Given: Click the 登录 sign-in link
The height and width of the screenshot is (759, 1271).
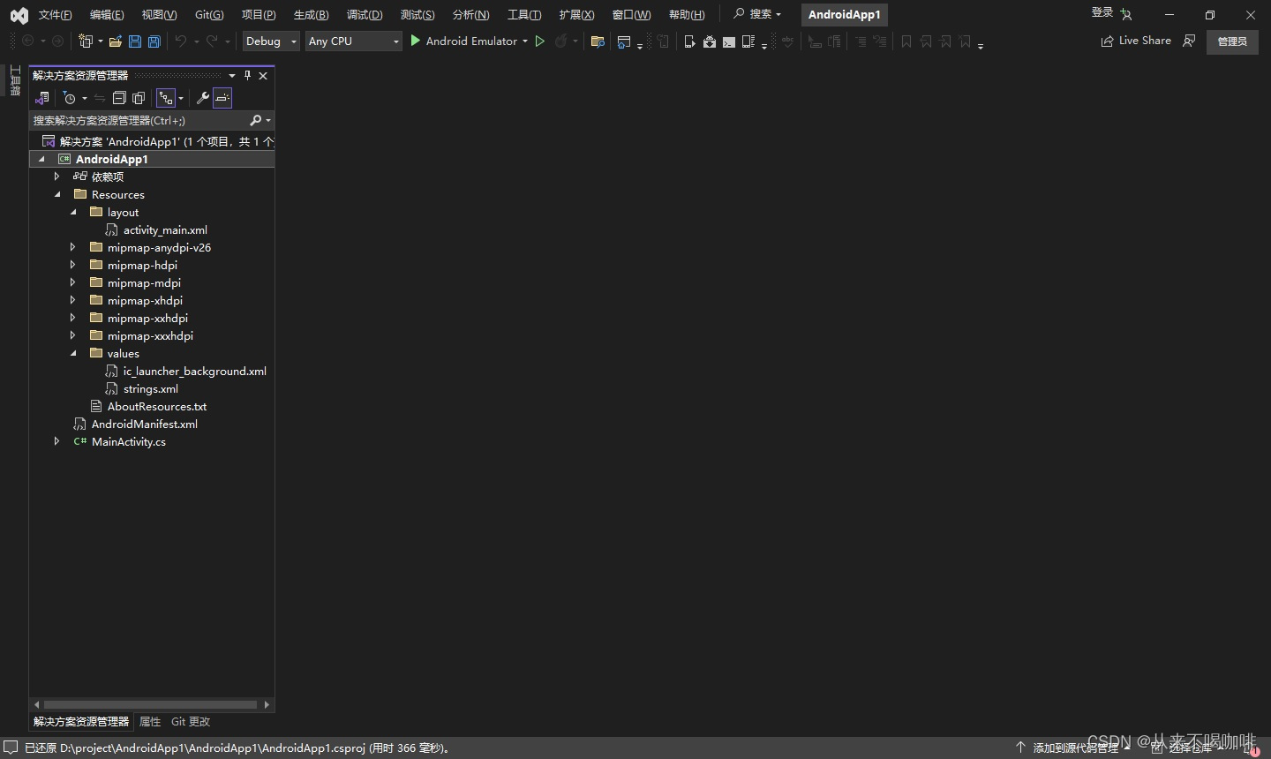Looking at the screenshot, I should point(1102,13).
